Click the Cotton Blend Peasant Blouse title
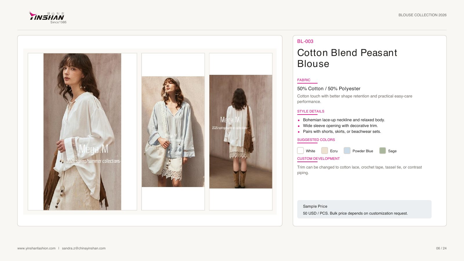This screenshot has width=464, height=261. click(347, 58)
